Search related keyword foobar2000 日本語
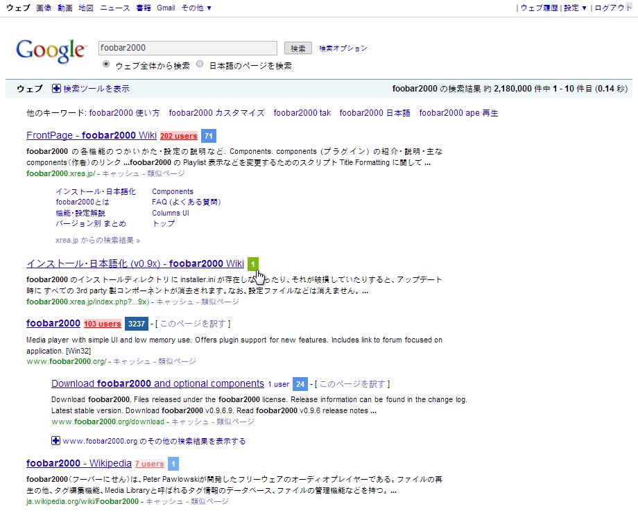 tap(374, 113)
